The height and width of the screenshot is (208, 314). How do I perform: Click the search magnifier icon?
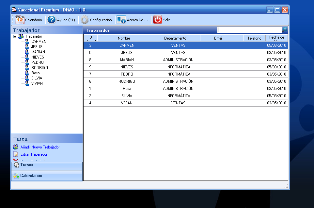pyautogui.click(x=285, y=30)
